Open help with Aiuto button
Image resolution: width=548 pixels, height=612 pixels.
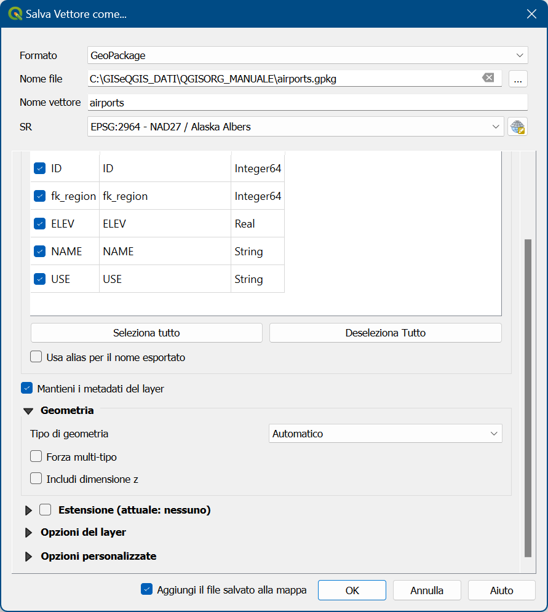(x=501, y=590)
